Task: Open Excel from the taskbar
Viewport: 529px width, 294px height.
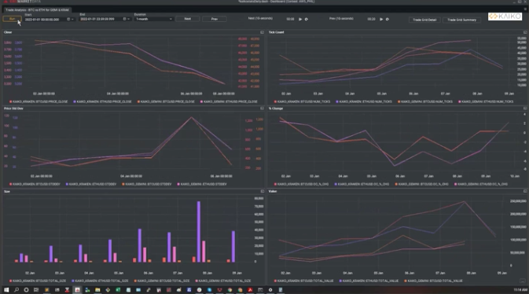Action: (118, 290)
